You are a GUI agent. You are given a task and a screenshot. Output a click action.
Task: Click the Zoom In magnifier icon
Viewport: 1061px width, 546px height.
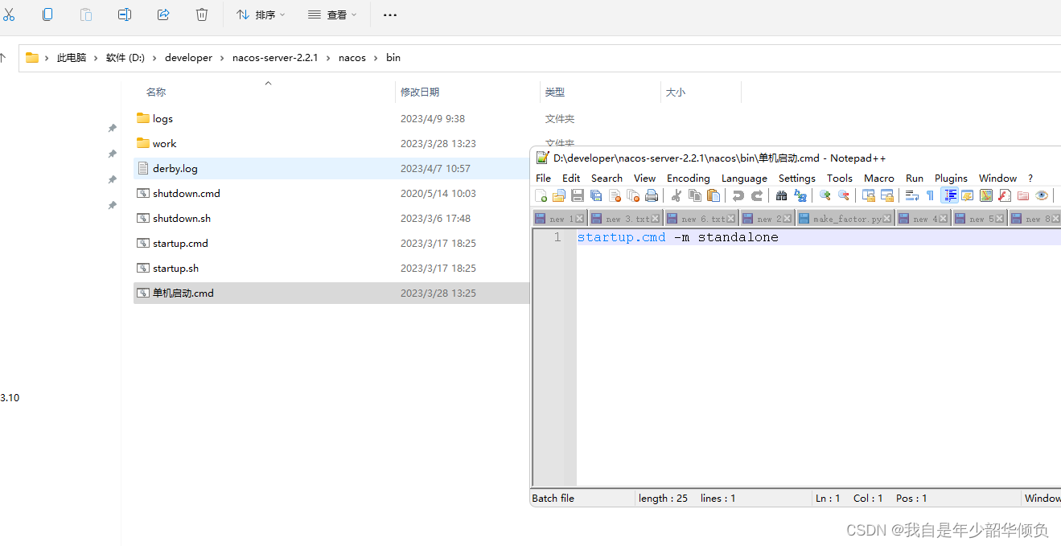tap(825, 195)
